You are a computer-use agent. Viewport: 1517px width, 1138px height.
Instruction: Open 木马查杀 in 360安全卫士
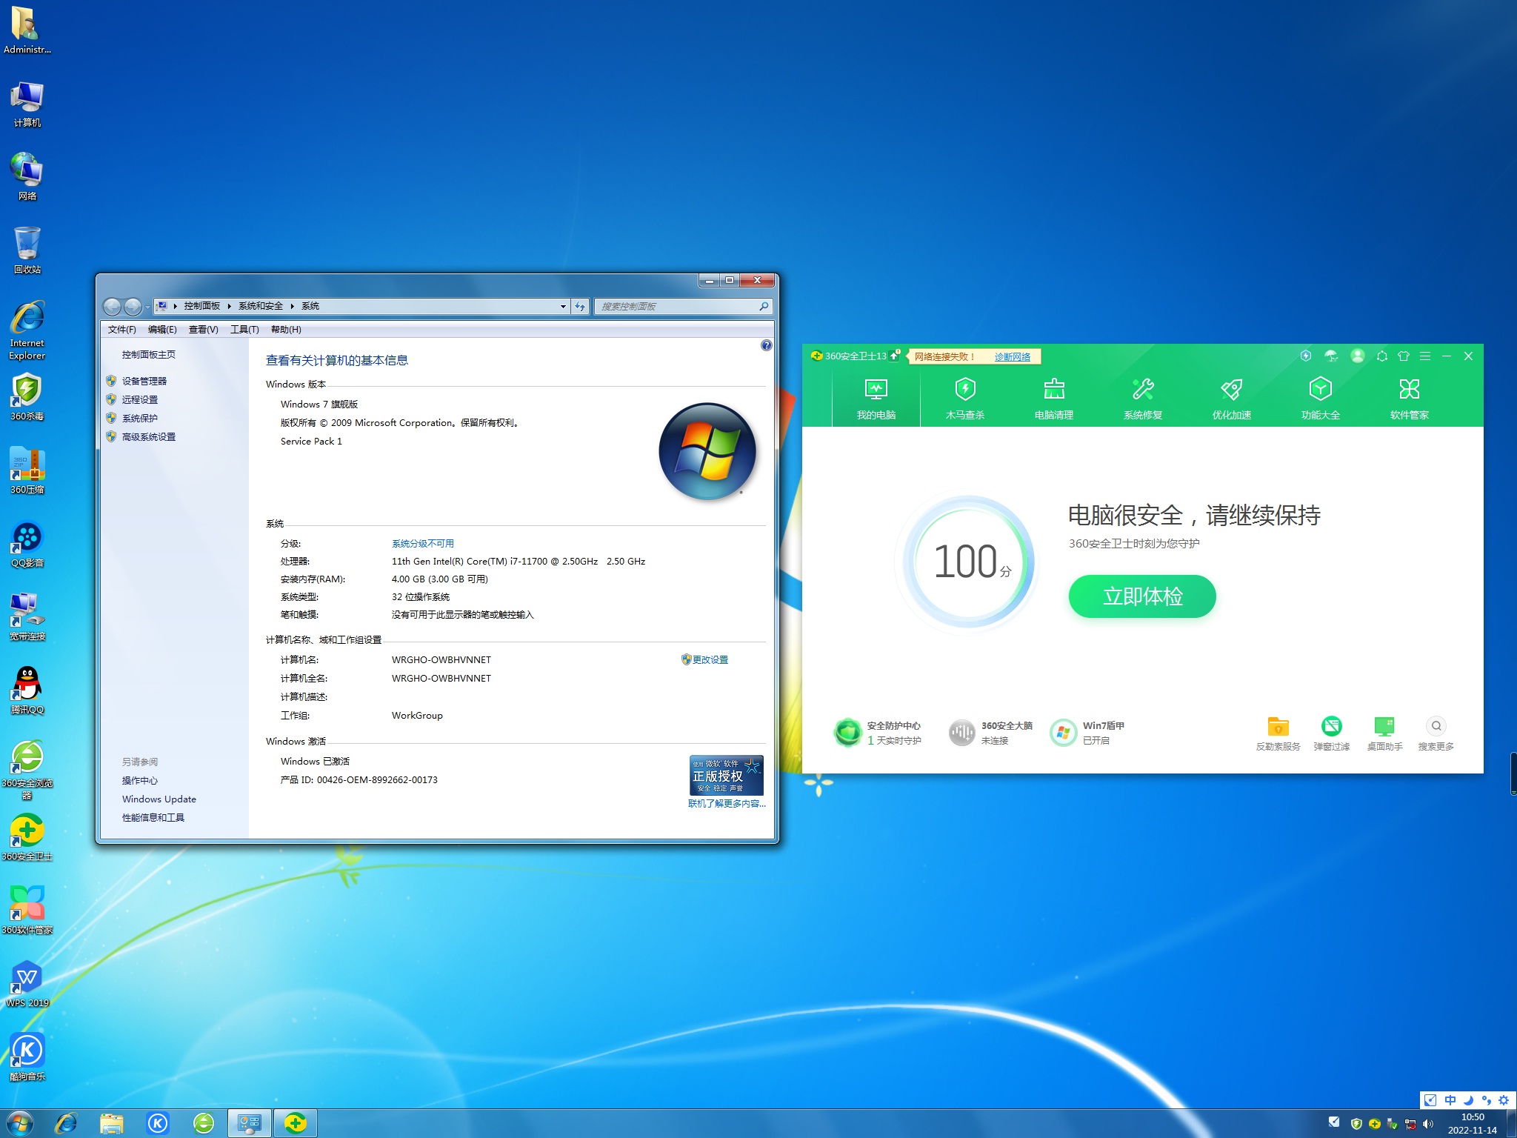tap(965, 399)
